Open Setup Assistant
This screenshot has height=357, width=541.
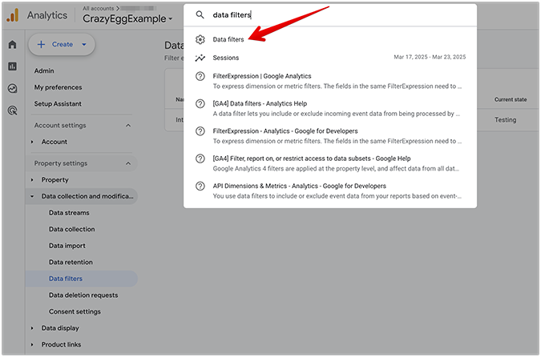click(58, 104)
